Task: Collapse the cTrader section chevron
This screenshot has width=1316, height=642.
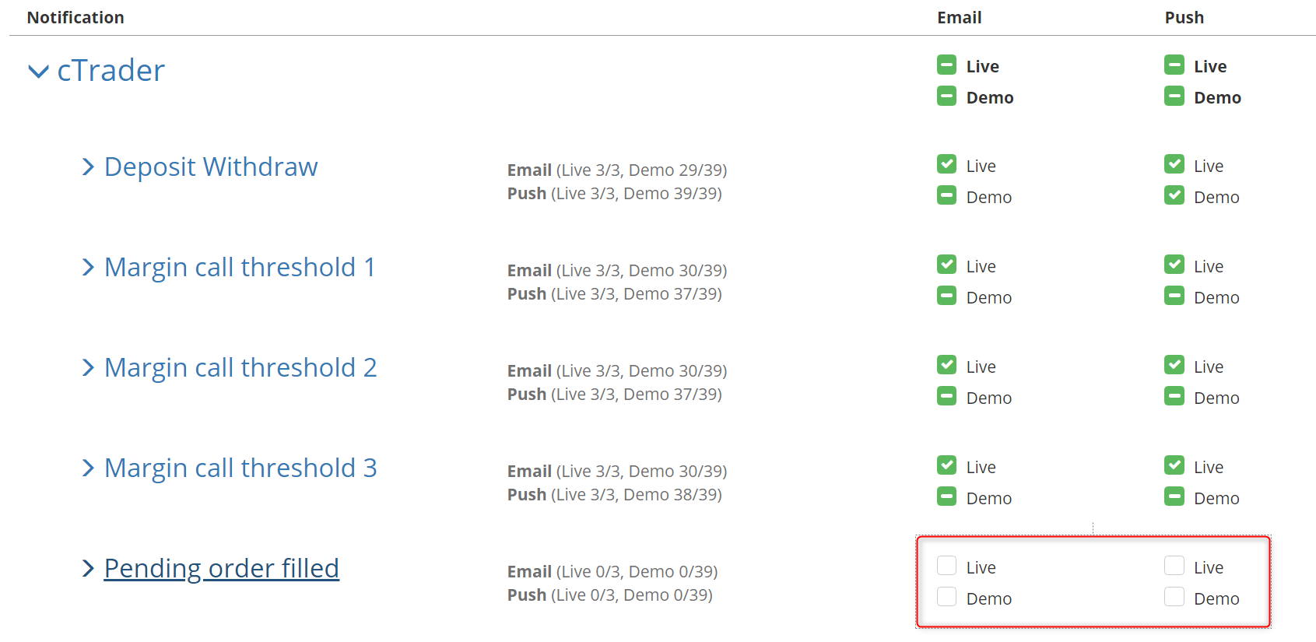Action: (x=38, y=72)
